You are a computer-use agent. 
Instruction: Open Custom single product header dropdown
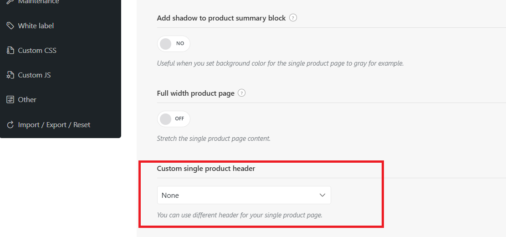pos(244,195)
